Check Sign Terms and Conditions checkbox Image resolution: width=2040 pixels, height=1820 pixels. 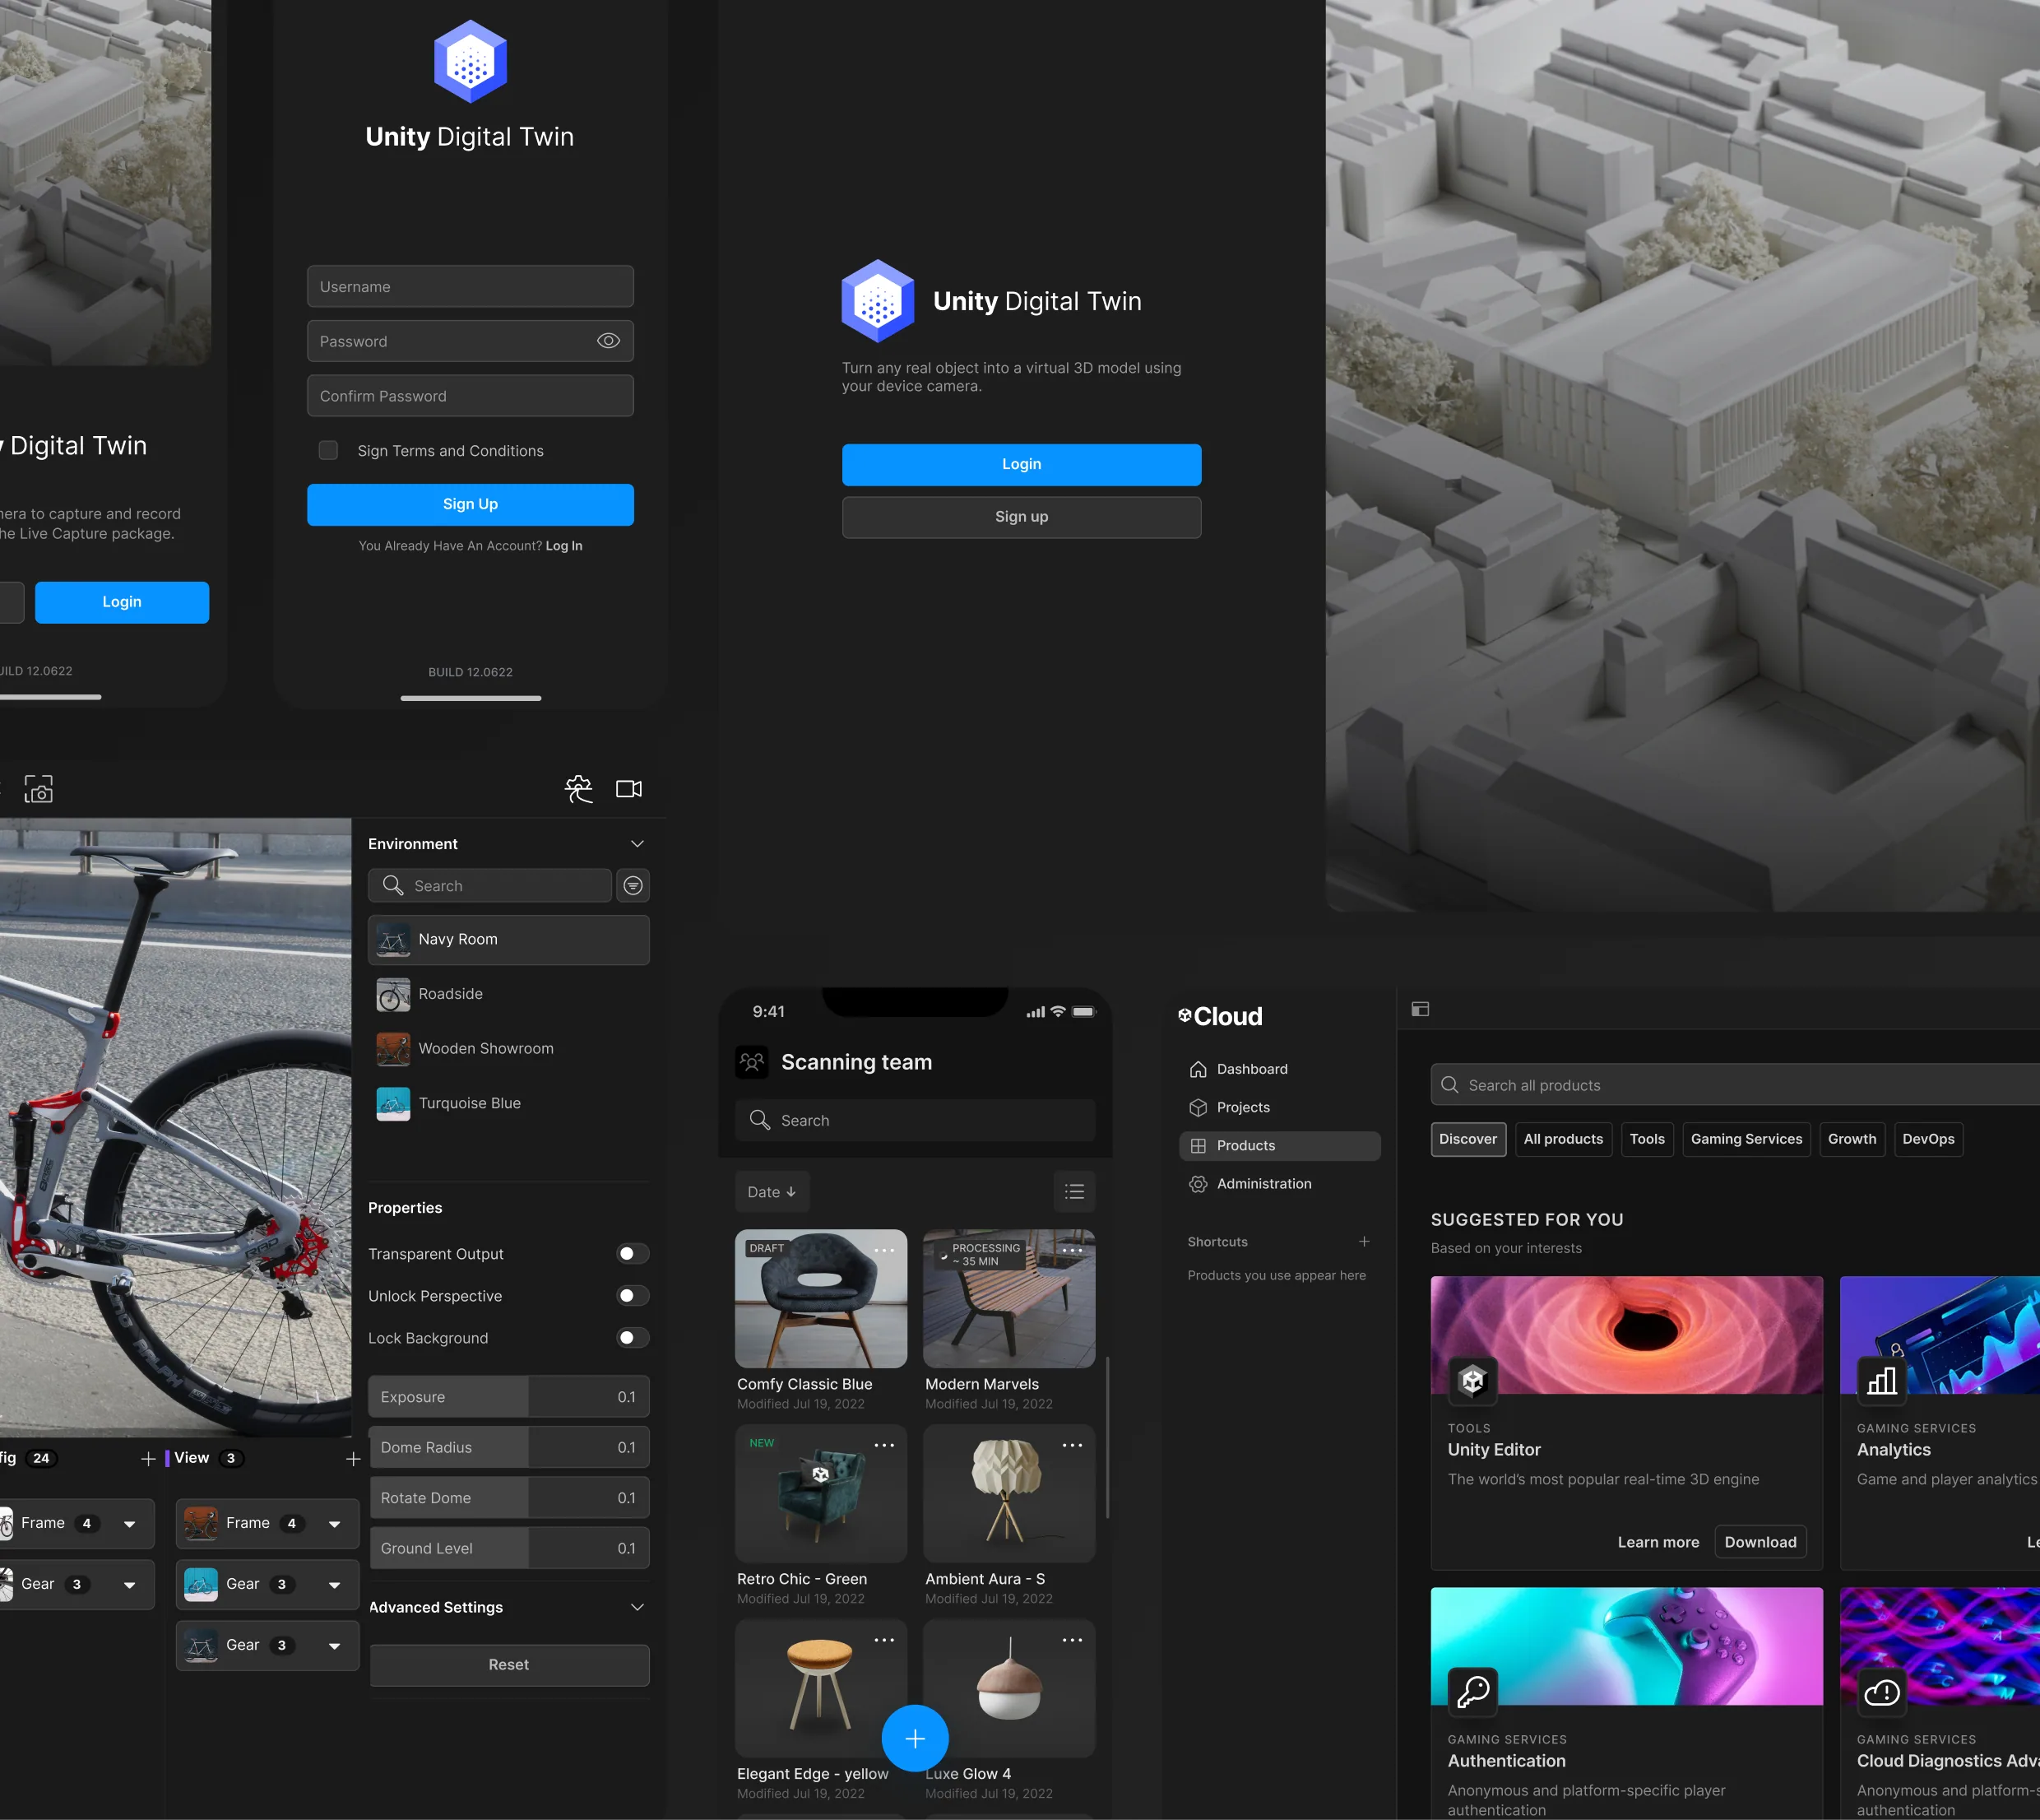[x=328, y=450]
